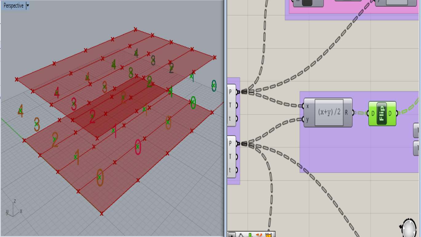Click the R output of the Expression component

click(353, 112)
